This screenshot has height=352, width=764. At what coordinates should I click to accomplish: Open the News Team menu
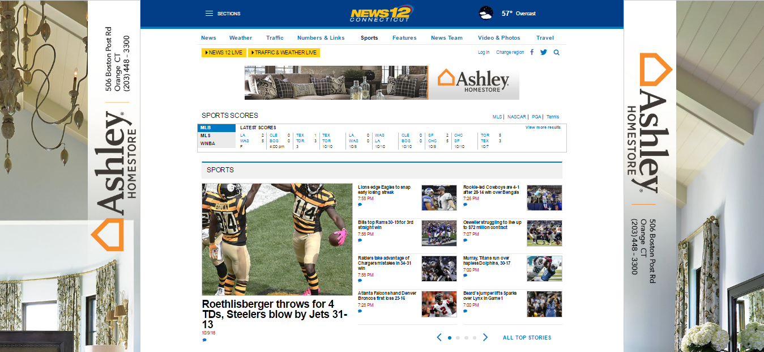[x=447, y=38]
